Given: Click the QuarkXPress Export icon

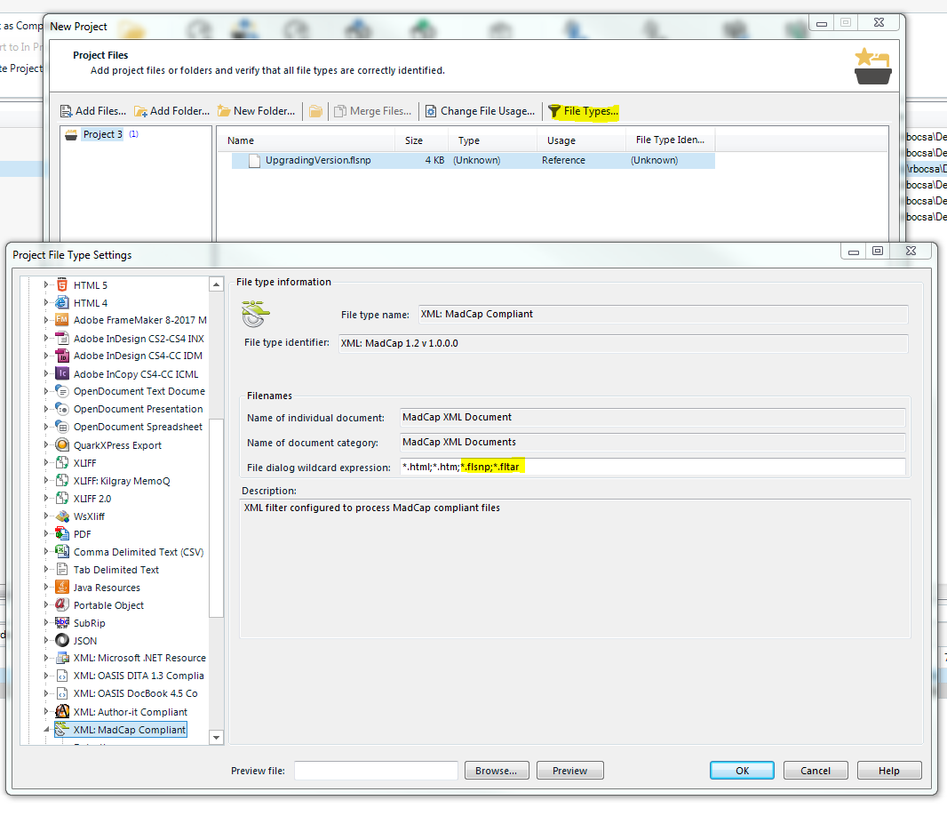Looking at the screenshot, I should tap(62, 444).
